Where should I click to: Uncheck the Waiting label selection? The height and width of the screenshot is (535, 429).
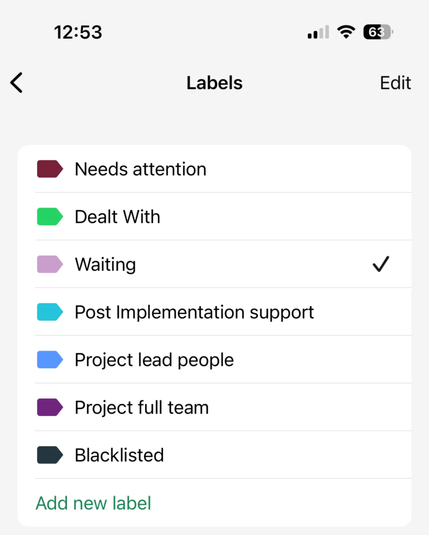click(x=381, y=264)
